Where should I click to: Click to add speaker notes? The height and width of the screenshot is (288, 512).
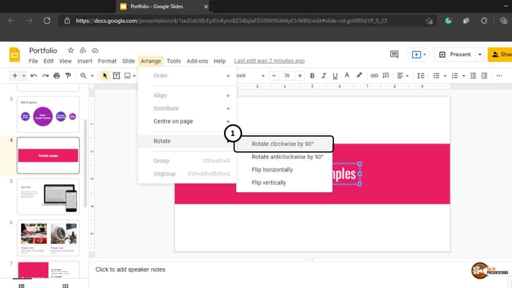point(130,269)
